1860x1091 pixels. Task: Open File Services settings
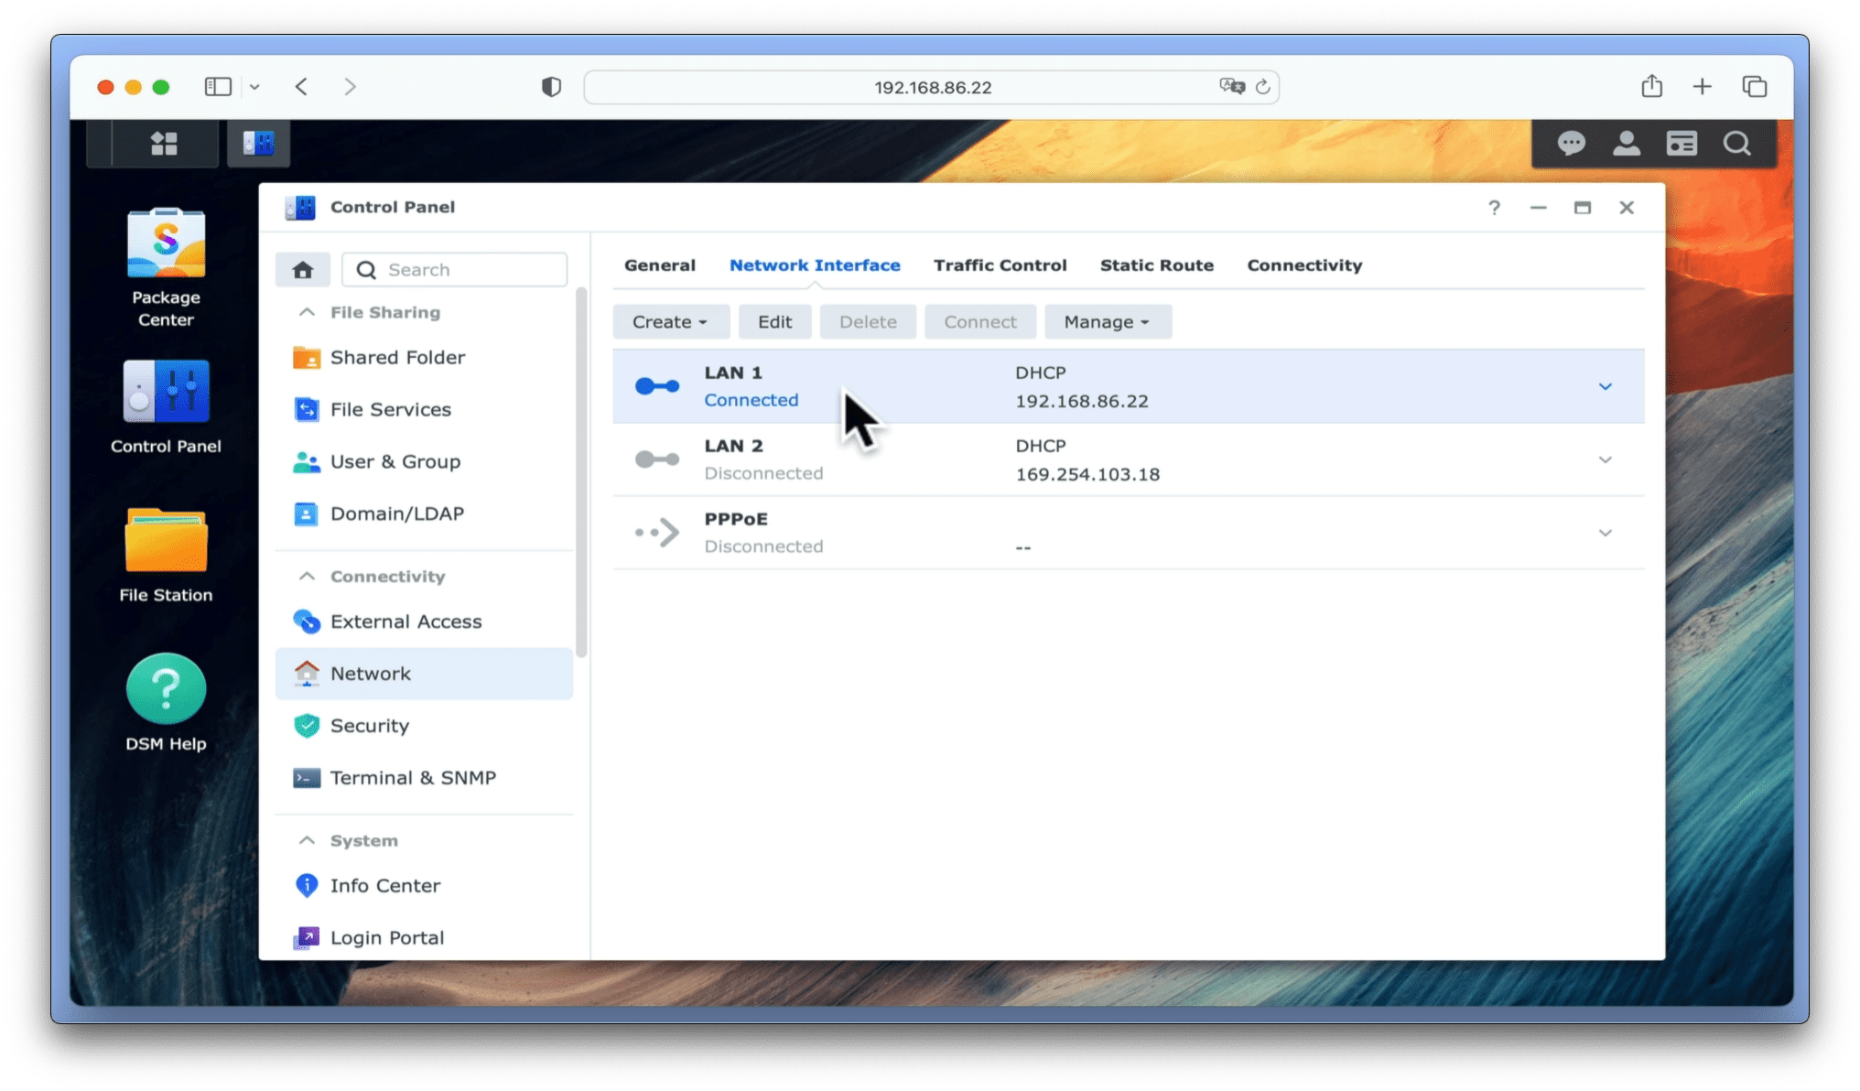[x=425, y=410]
